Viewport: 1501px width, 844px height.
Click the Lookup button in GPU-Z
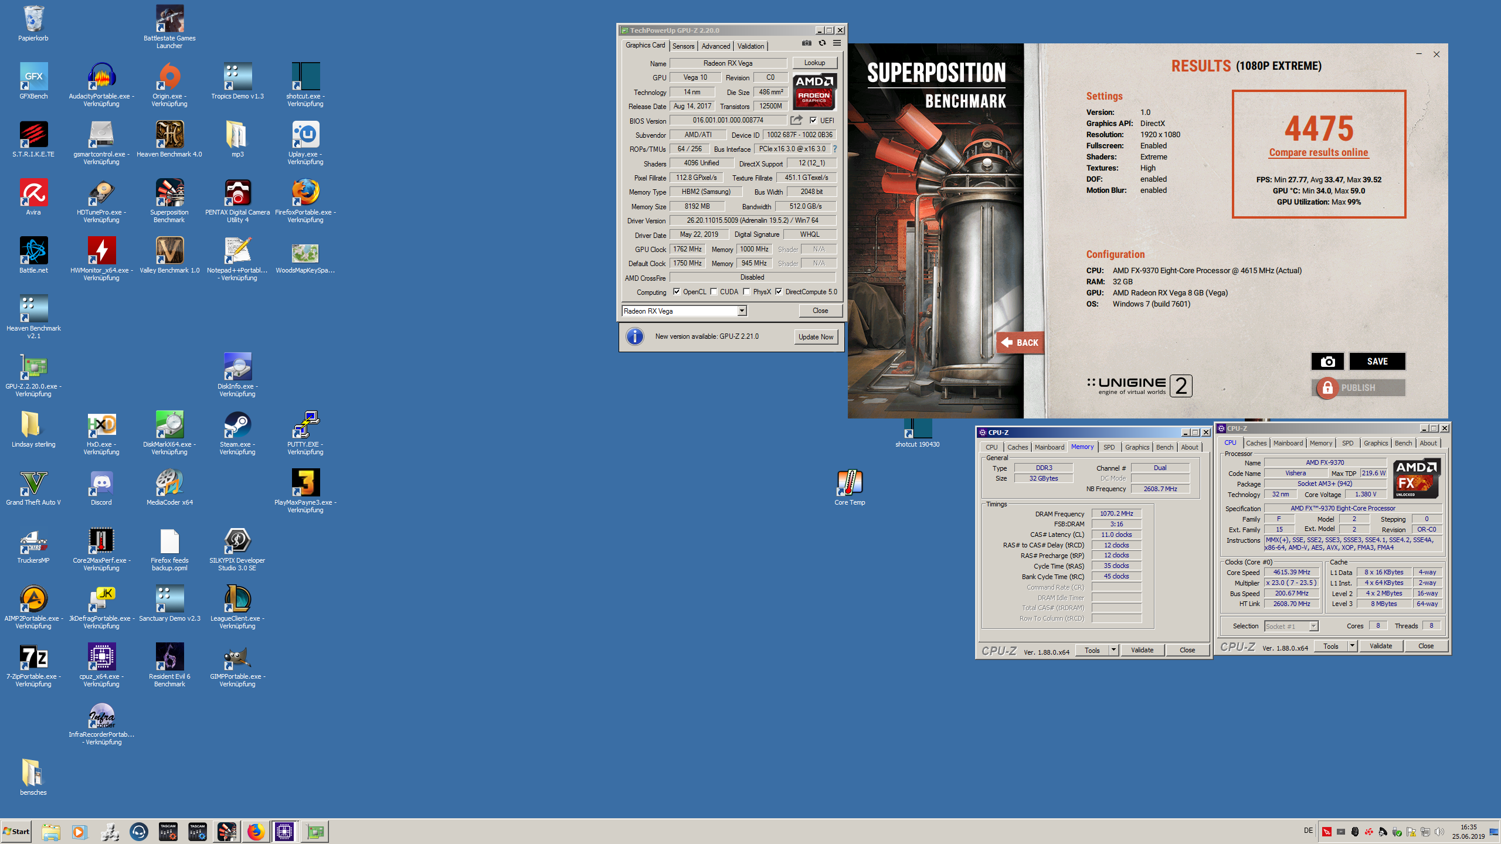click(x=814, y=63)
